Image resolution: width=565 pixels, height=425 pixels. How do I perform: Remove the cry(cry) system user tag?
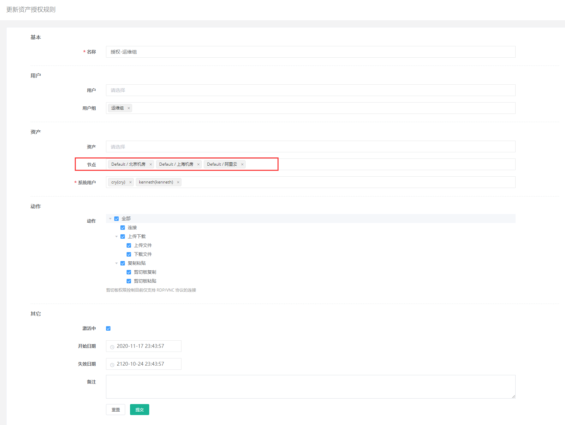(x=130, y=182)
